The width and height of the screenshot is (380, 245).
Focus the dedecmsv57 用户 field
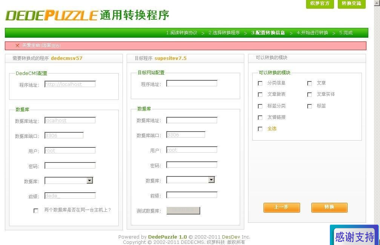coord(70,150)
